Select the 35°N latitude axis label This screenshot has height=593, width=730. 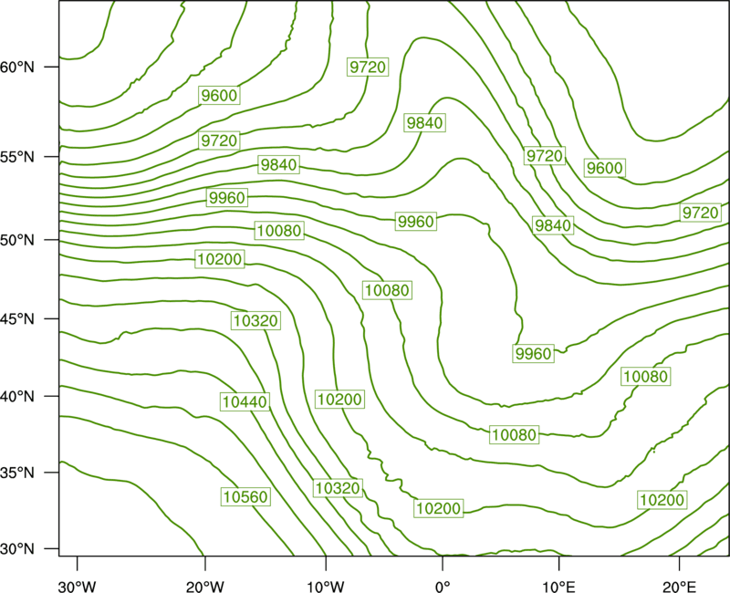click(17, 473)
